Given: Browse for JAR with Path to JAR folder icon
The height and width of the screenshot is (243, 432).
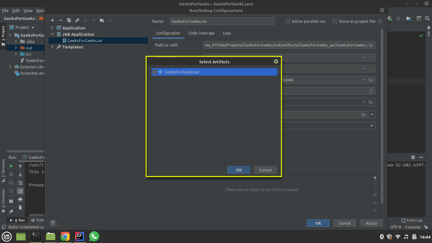Looking at the screenshot, I should click(371, 45).
